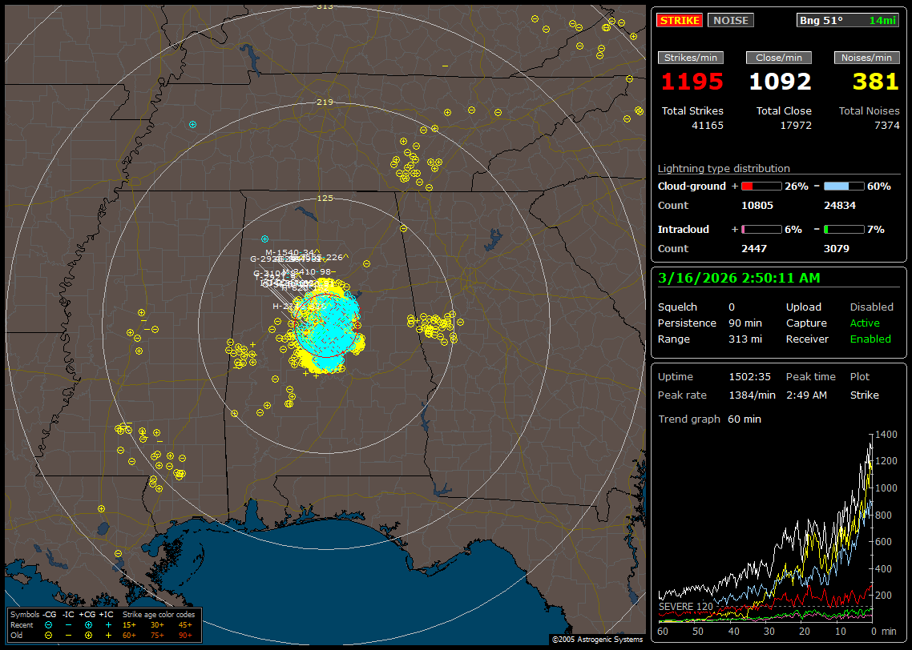912x650 pixels.
Task: Click the negative Cloud-ground blue percentage bar
Action: pos(844,186)
